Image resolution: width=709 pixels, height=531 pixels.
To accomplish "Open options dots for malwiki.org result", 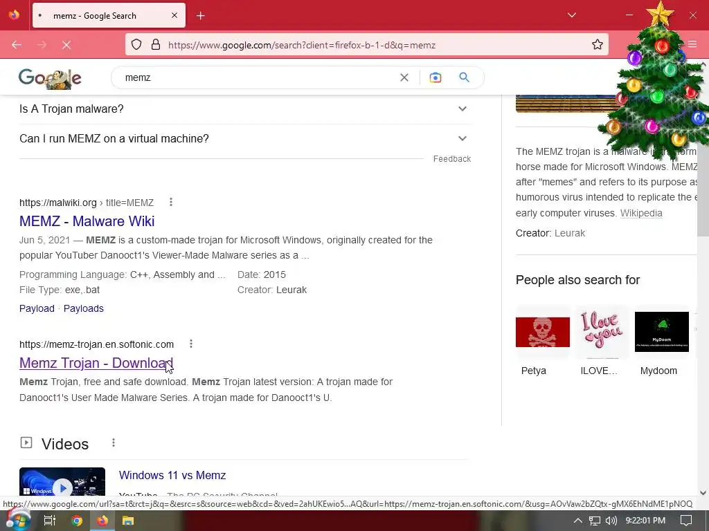I will 171,203.
